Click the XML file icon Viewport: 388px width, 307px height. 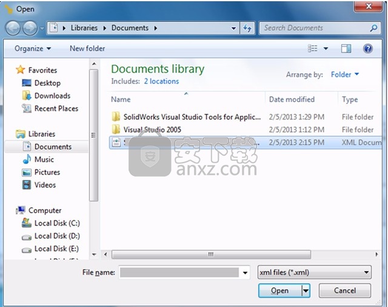[x=116, y=143]
